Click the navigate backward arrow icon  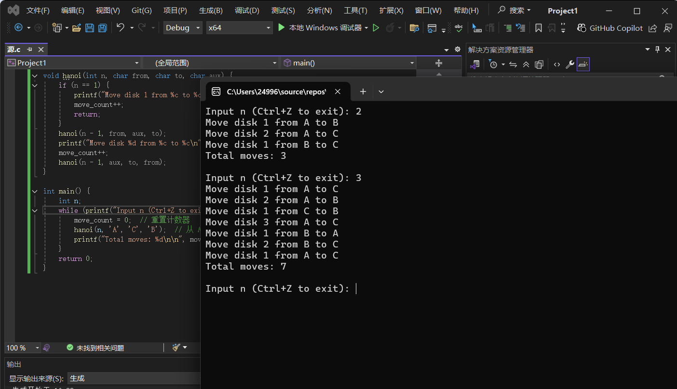[19, 28]
